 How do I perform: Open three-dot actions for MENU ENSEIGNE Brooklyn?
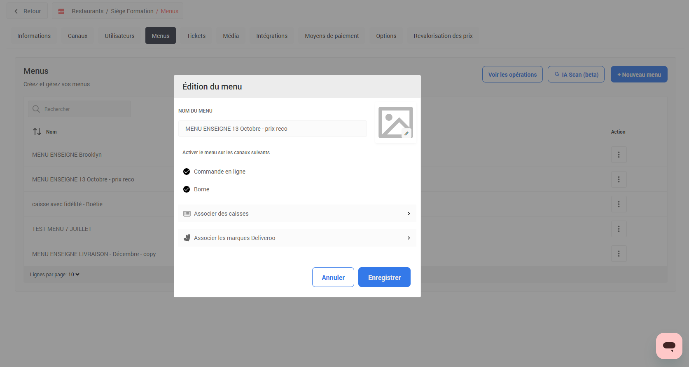point(619,155)
